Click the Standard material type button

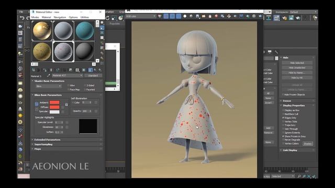[x=93, y=76]
